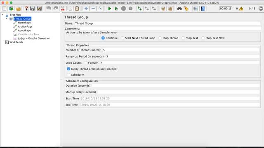Start test without pauses icon
This screenshot has width=264, height=148.
coord(116,9)
